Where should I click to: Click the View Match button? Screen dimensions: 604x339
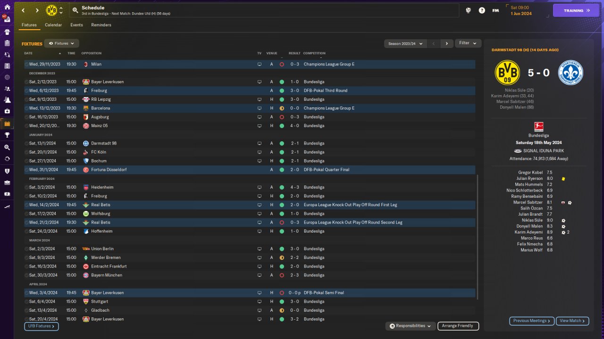coord(572,321)
